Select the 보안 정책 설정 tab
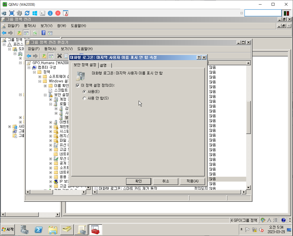Image resolution: width=293 pixels, height=236 pixels. 85,65
